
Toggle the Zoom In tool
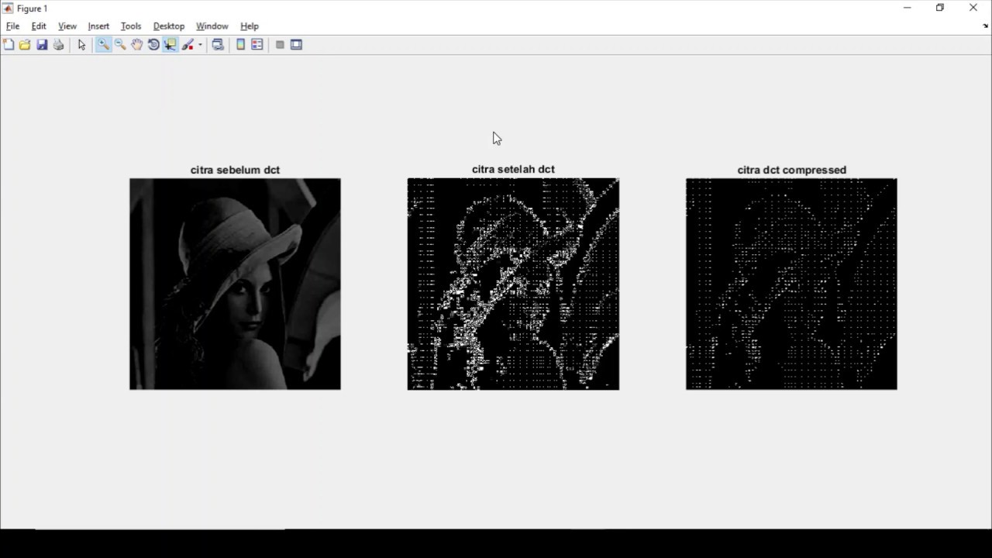[103, 45]
